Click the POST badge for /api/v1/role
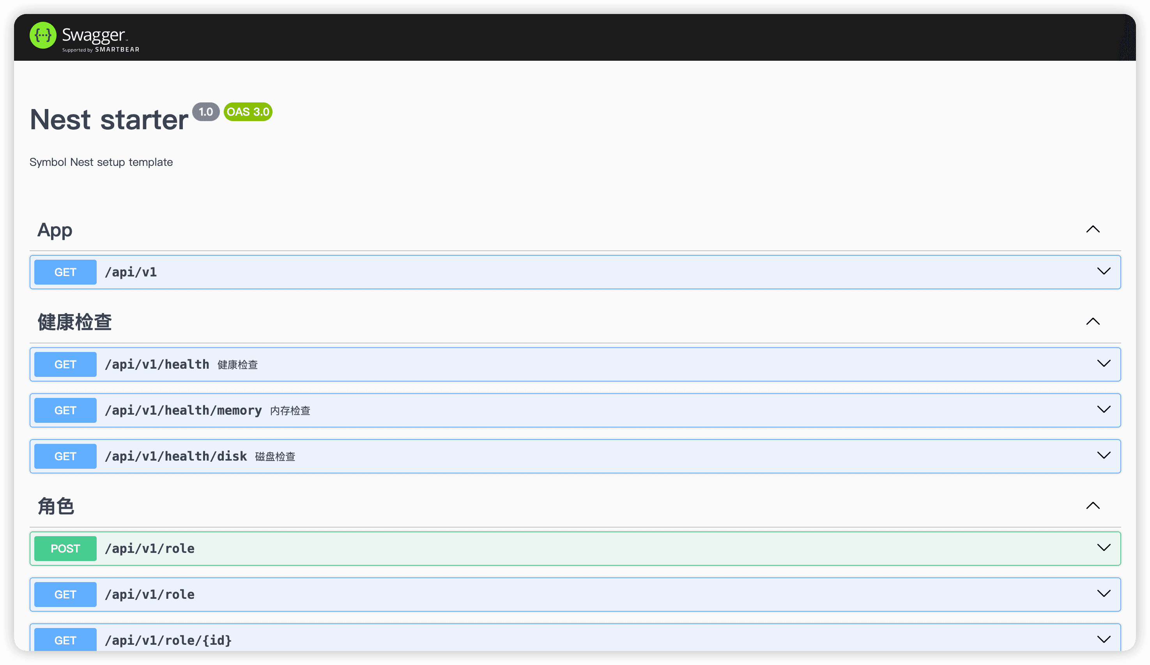 coord(65,548)
